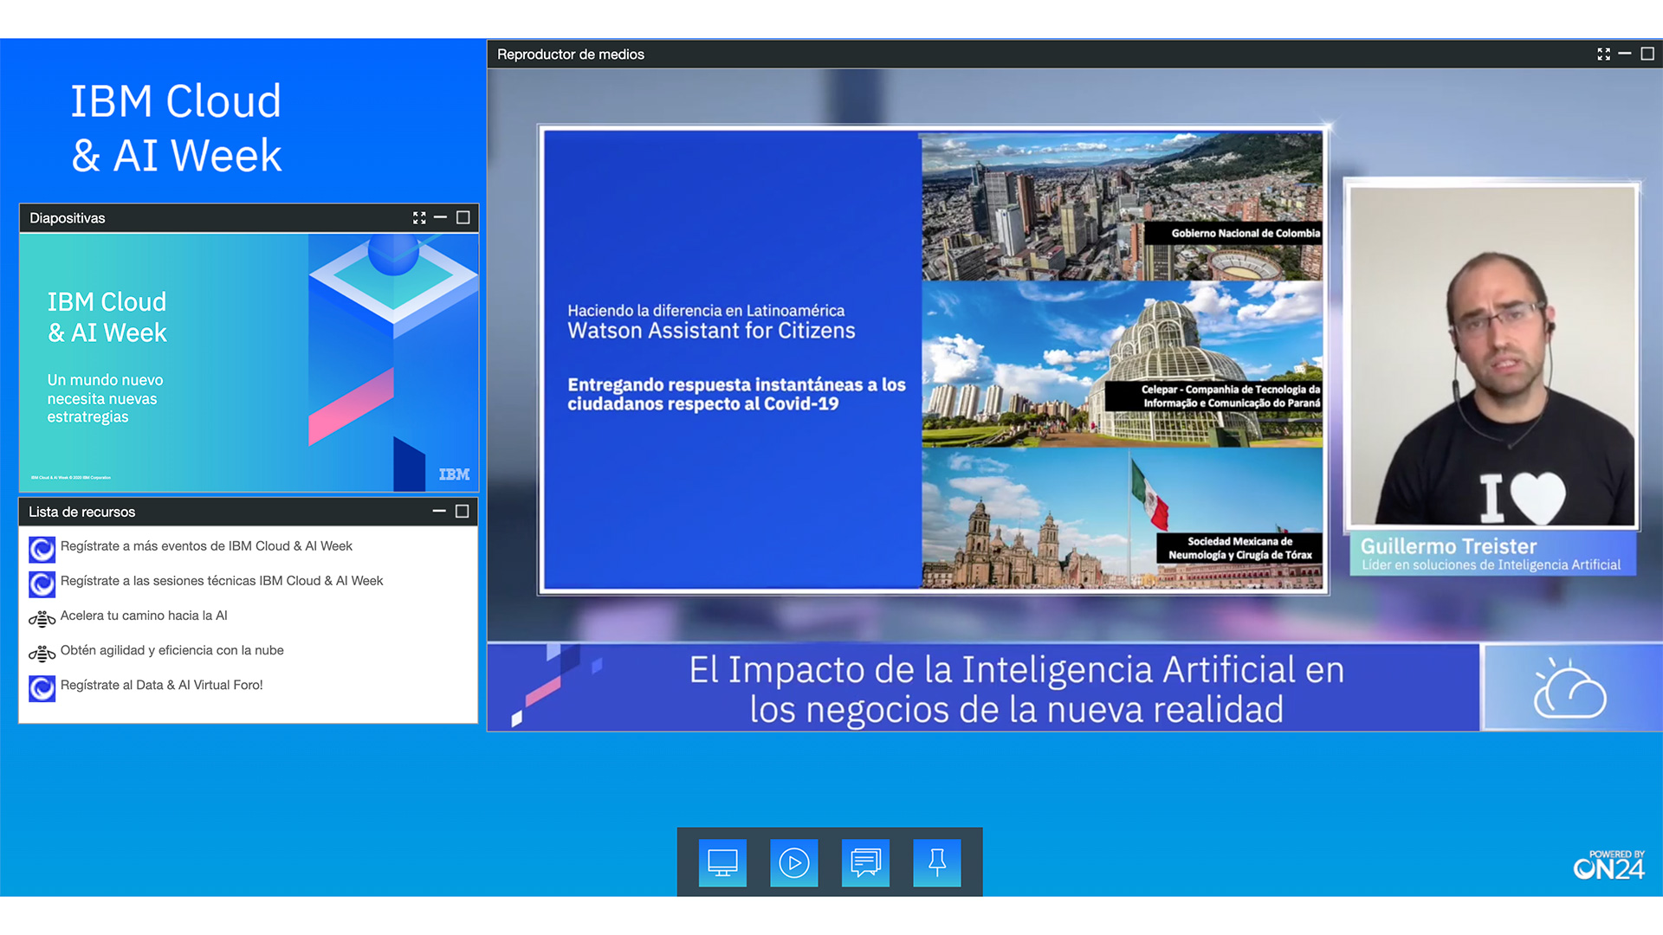This screenshot has width=1663, height=935.
Task: Click the pushpin icon in bottom dock
Action: [x=936, y=862]
